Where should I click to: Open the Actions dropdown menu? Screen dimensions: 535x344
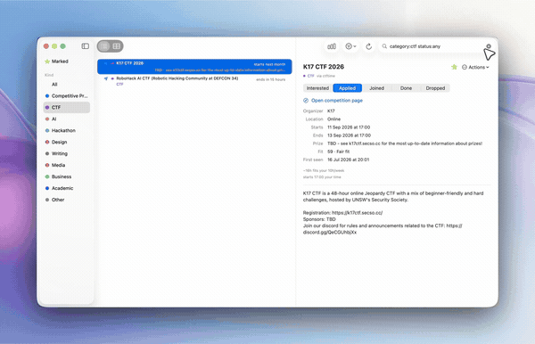coord(475,67)
